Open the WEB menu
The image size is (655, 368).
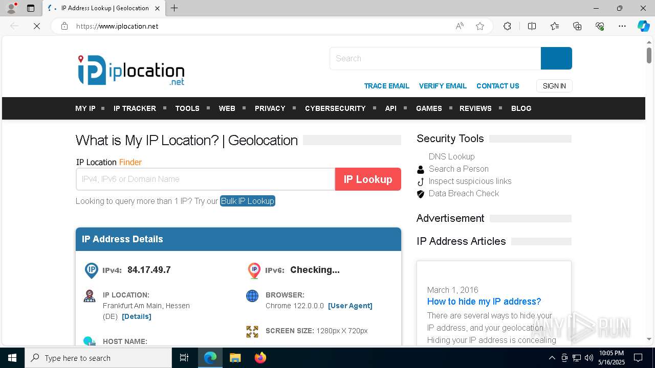[227, 108]
